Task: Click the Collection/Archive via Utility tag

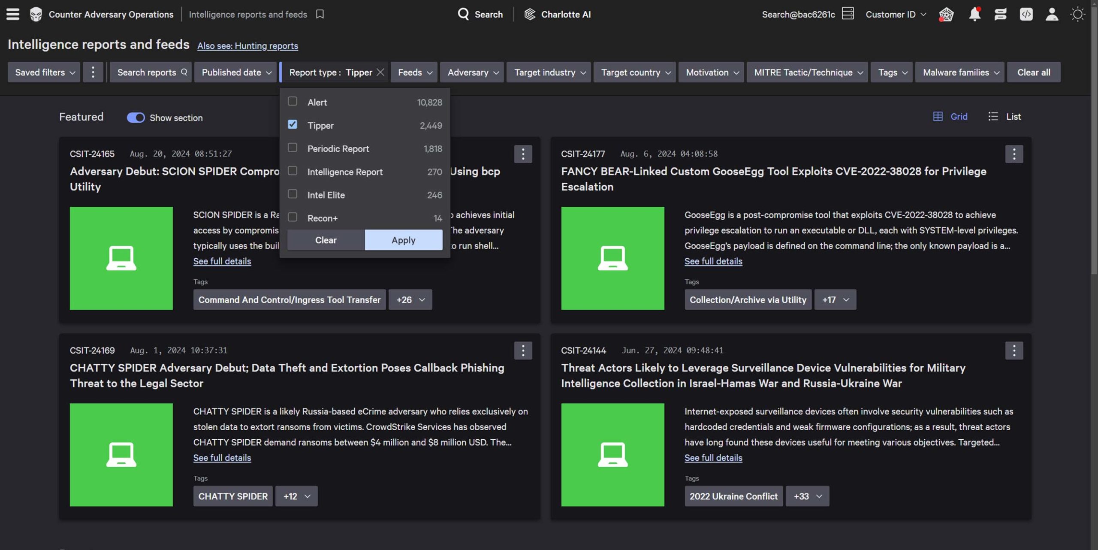Action: coord(748,299)
